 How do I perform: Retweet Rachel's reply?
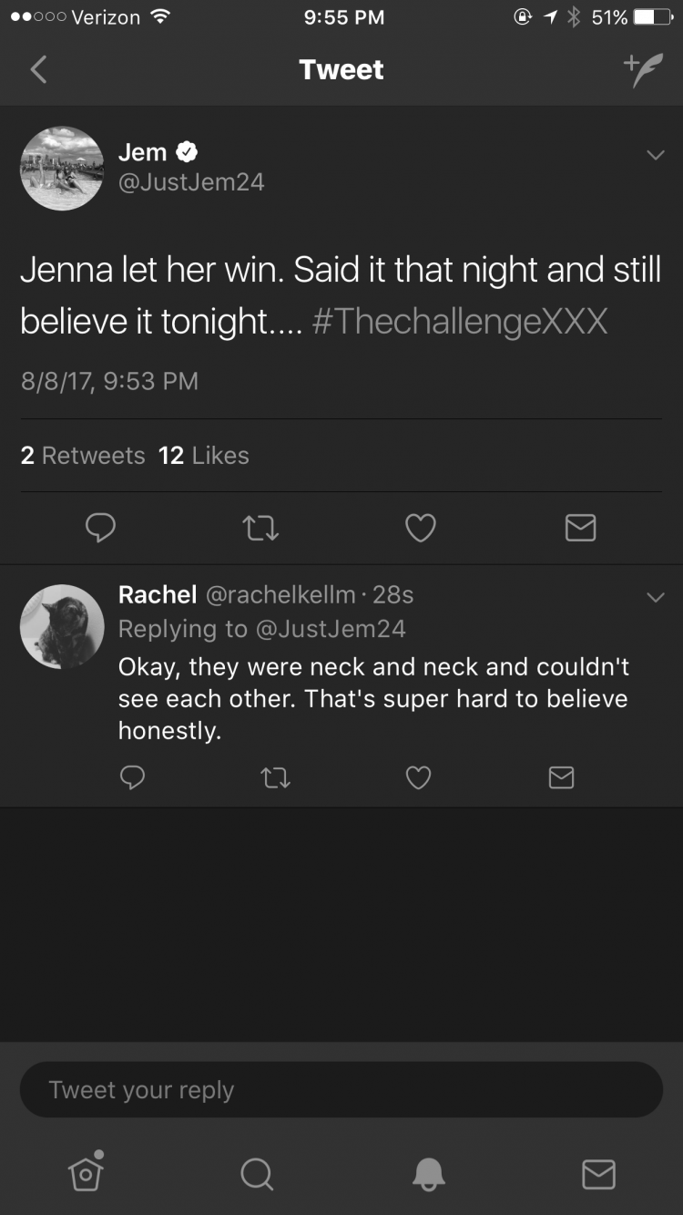(x=275, y=777)
